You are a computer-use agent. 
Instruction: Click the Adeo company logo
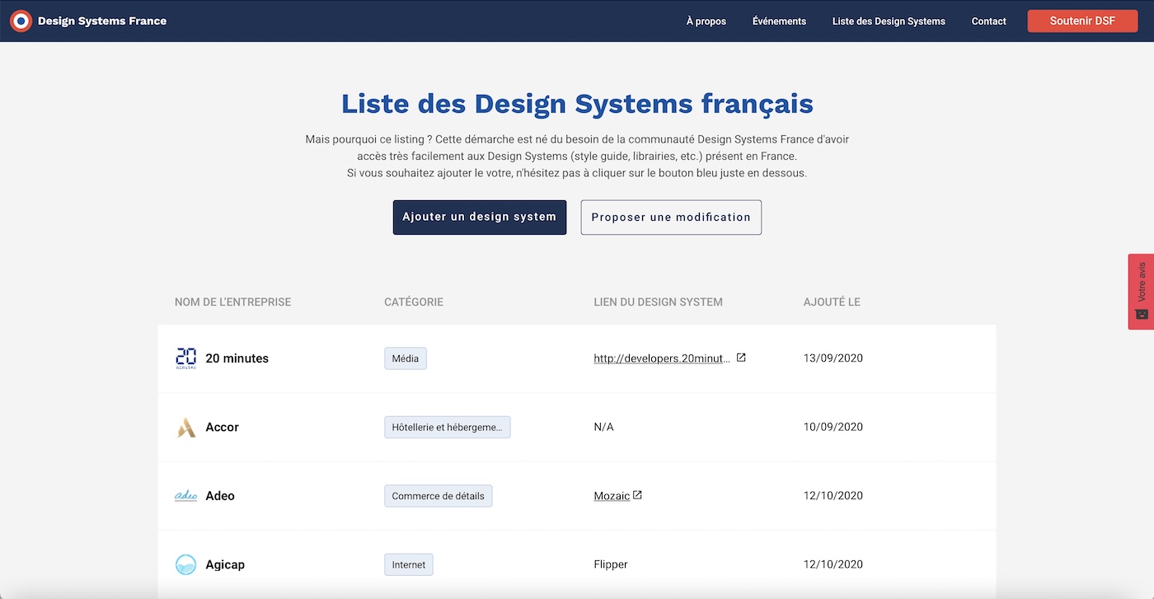coord(185,495)
